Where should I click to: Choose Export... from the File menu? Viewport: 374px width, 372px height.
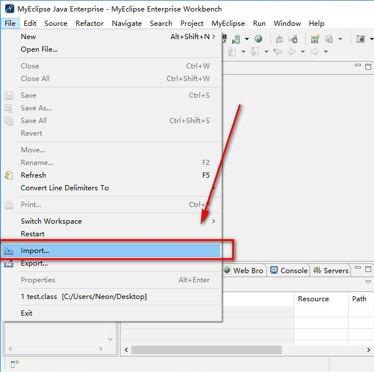point(34,263)
